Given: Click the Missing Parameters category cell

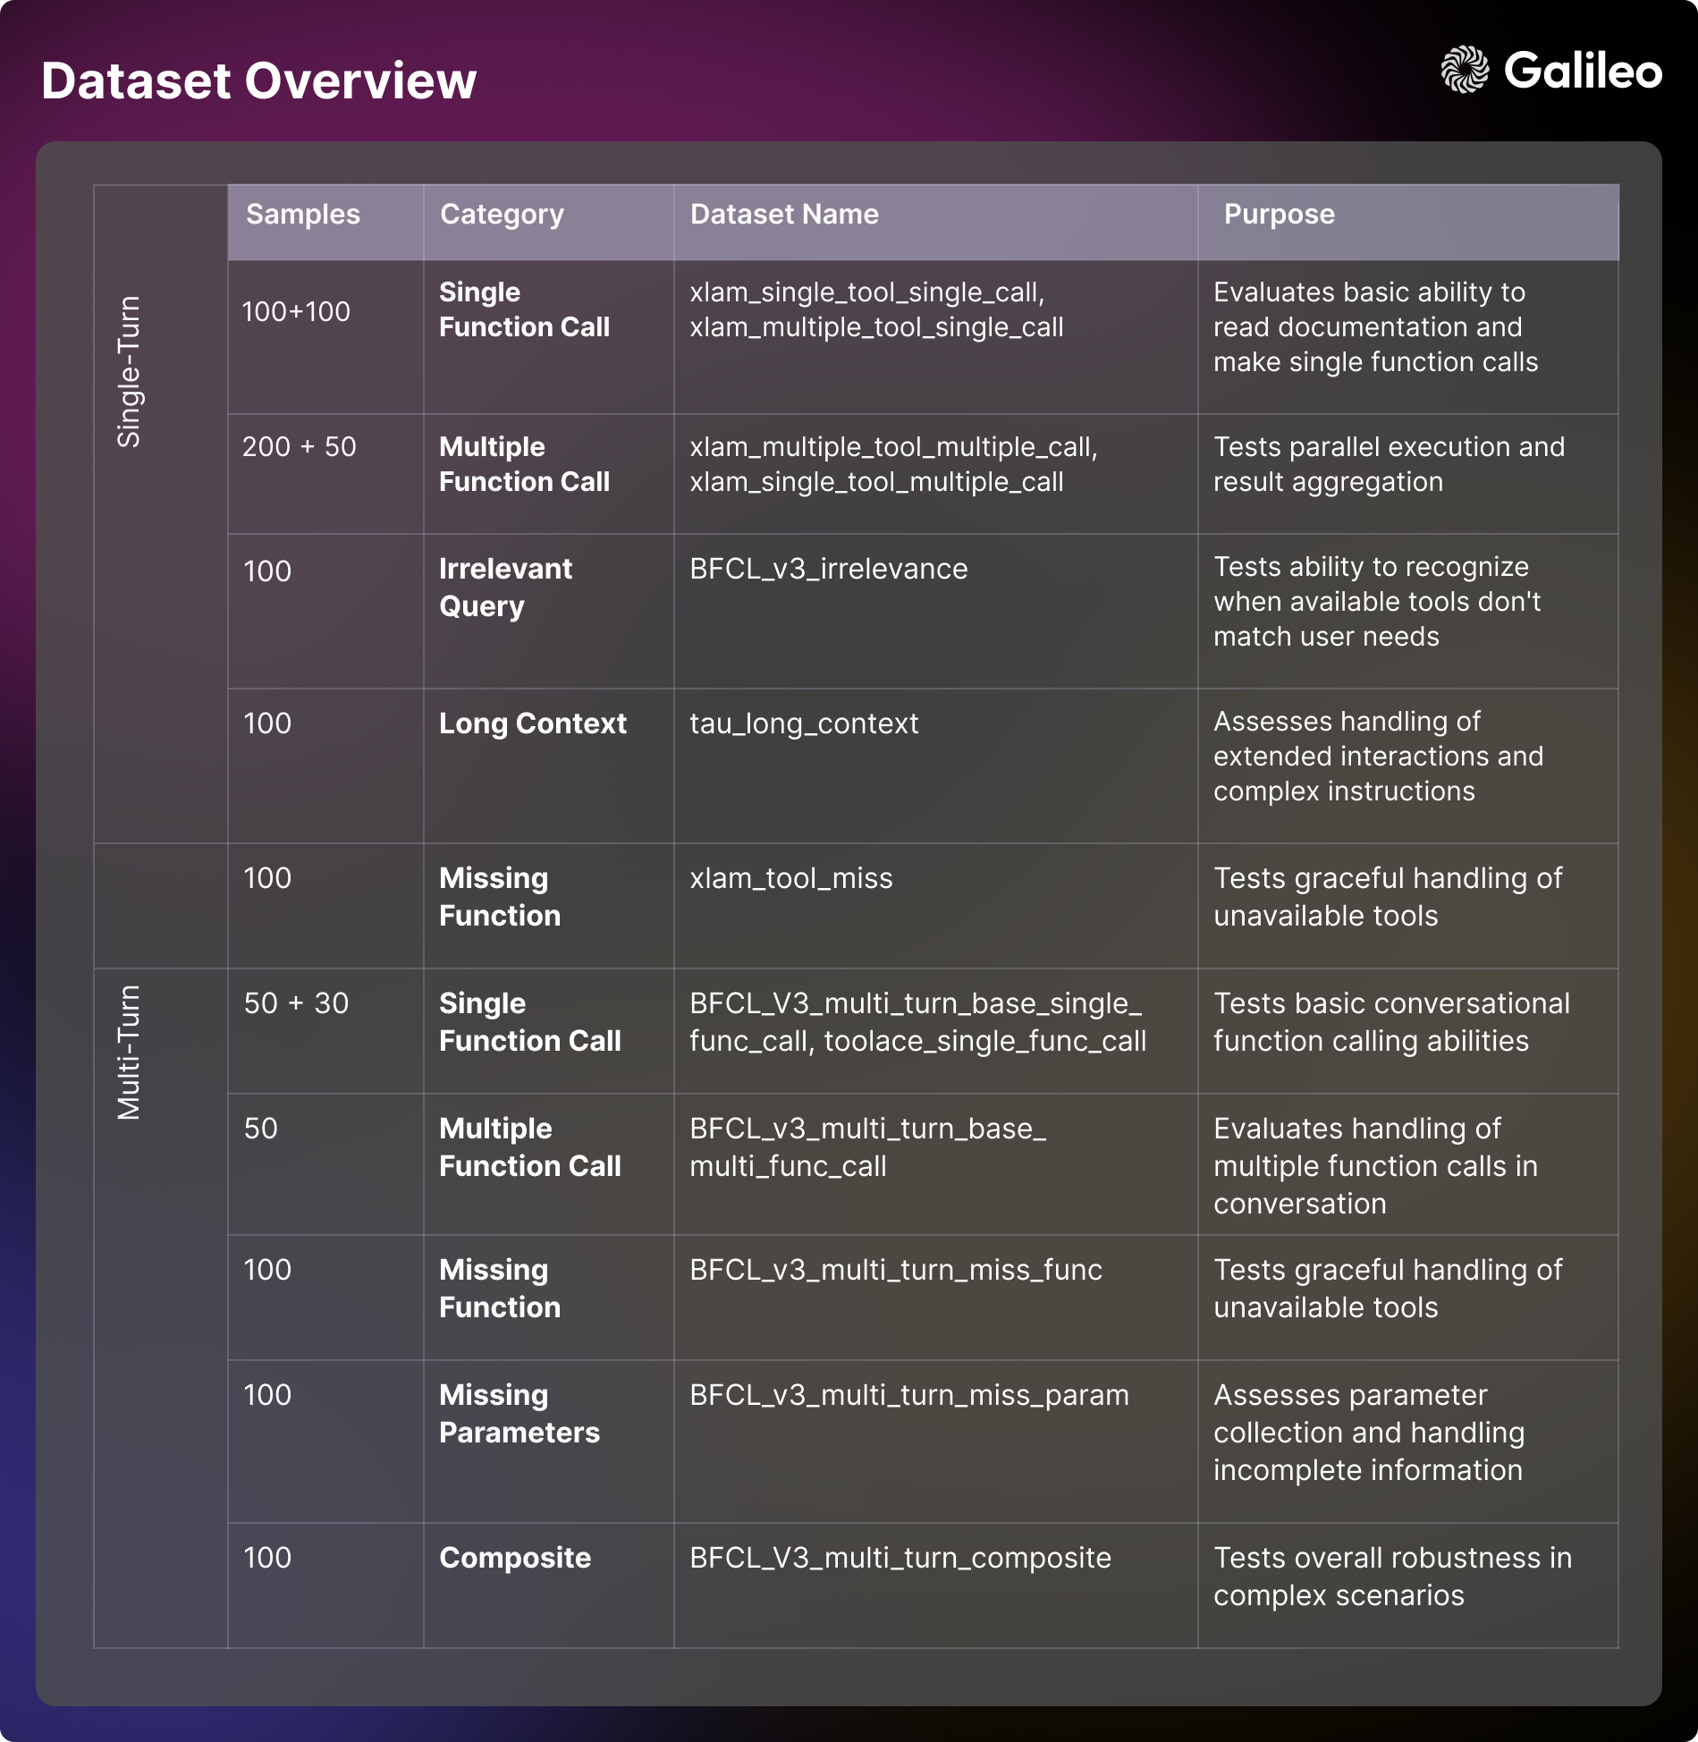Looking at the screenshot, I should (x=519, y=1413).
